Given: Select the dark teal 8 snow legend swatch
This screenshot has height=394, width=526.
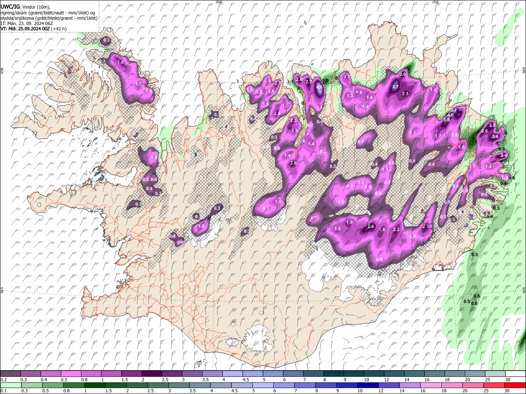Looking at the screenshot, I should (333, 374).
